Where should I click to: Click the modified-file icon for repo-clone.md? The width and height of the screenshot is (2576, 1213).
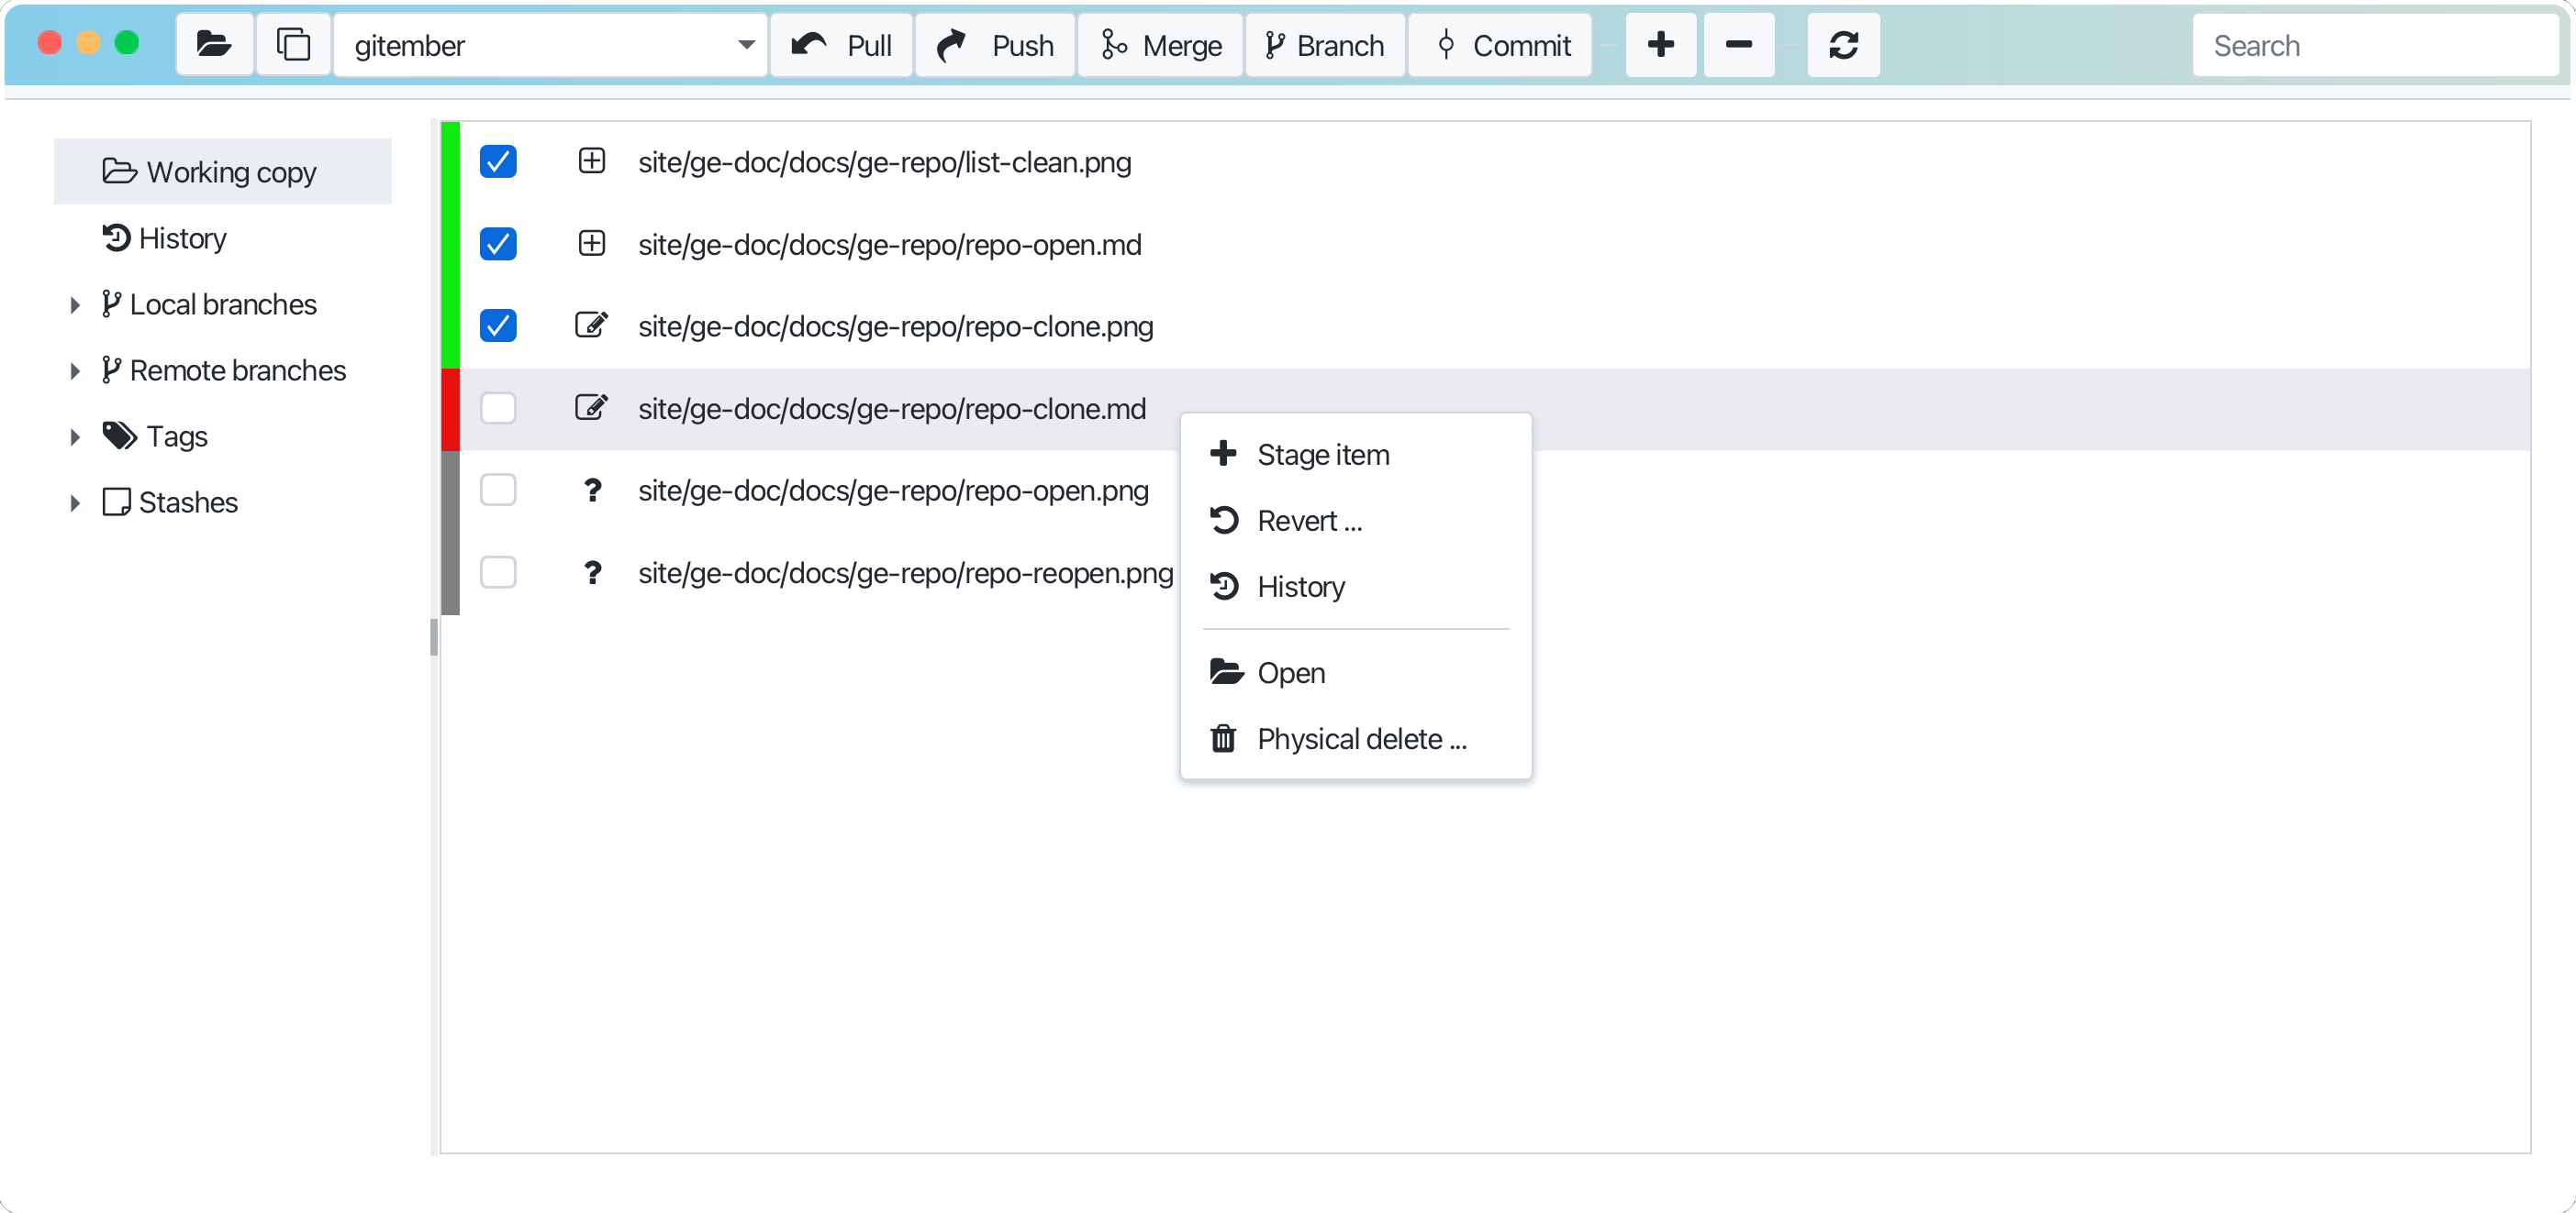point(592,408)
